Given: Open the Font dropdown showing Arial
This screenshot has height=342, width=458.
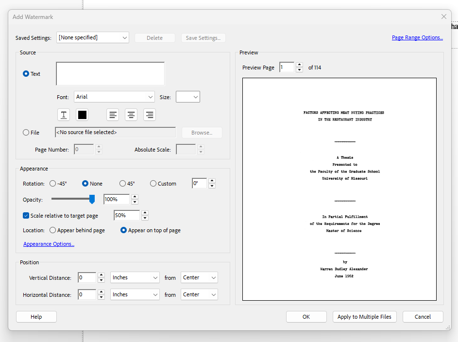Looking at the screenshot, I should coord(114,97).
